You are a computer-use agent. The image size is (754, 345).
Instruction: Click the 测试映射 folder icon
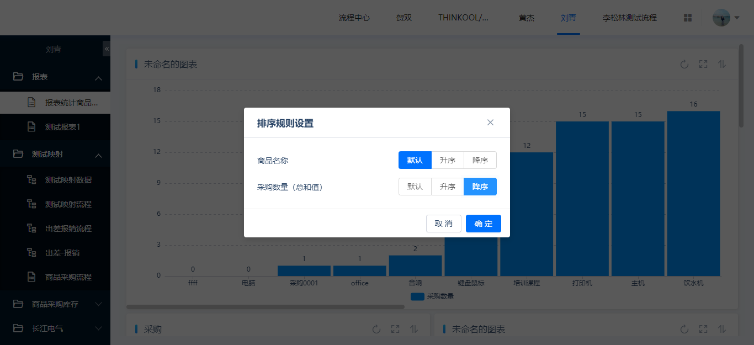tap(18, 154)
